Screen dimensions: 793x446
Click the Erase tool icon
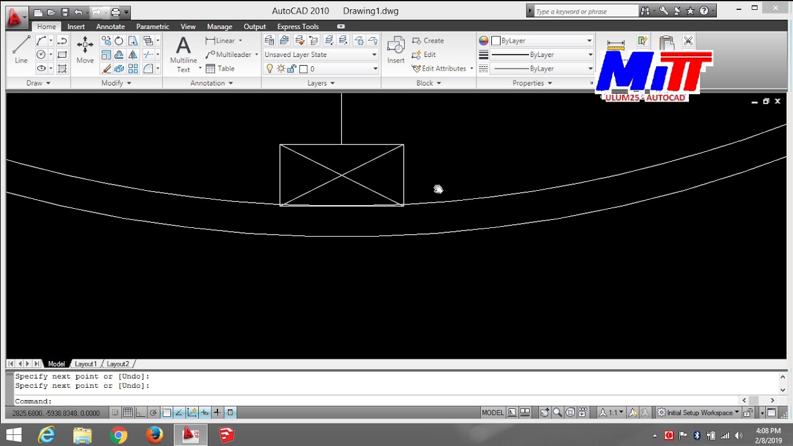(106, 69)
